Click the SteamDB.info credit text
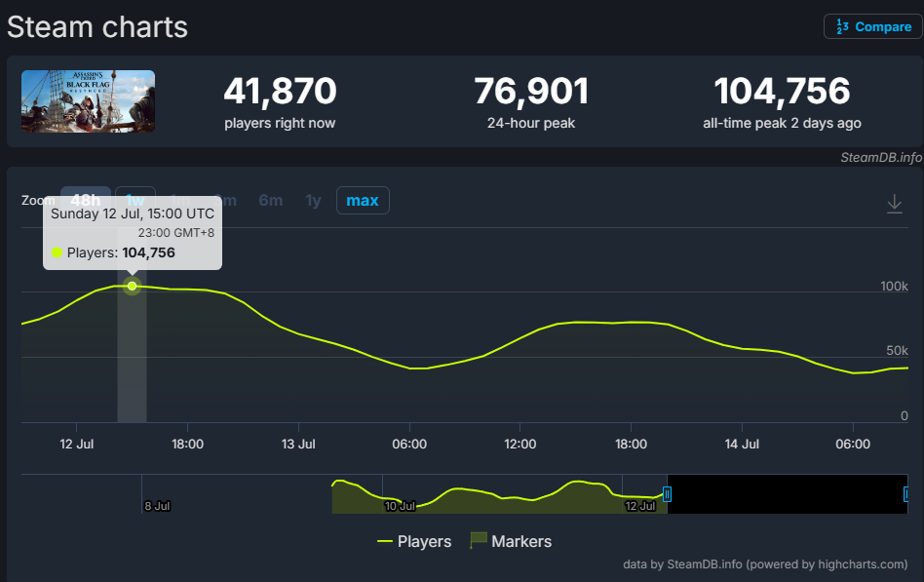This screenshot has width=924, height=582. (x=881, y=157)
